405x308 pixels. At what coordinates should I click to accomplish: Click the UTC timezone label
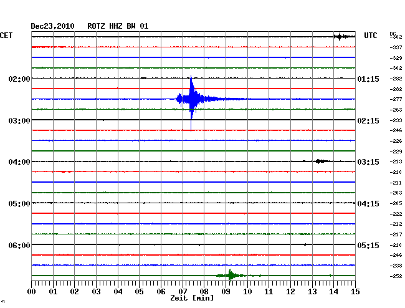coord(371,36)
